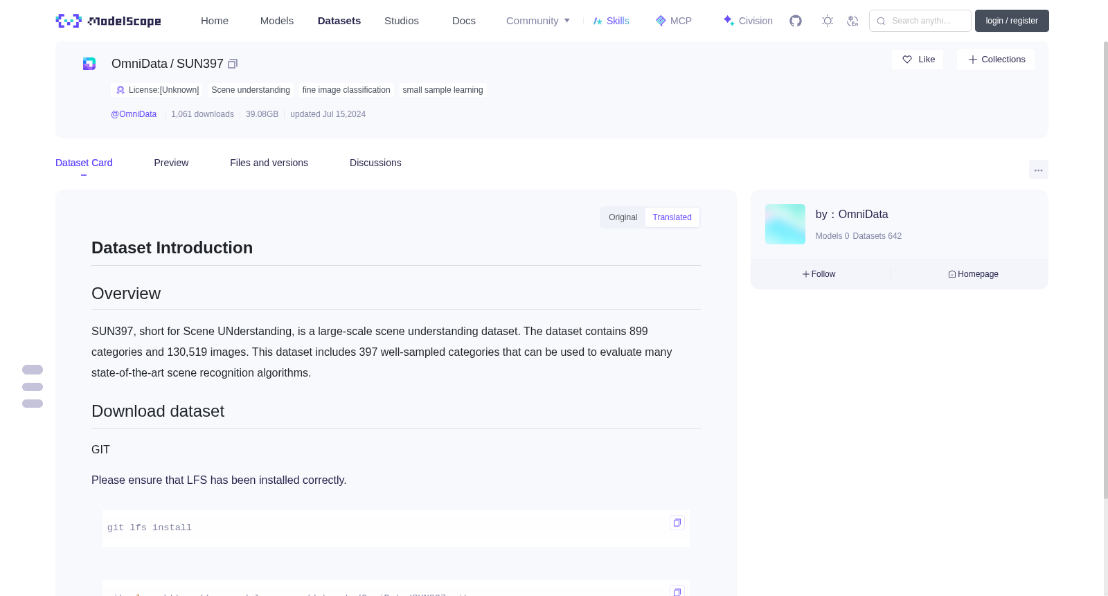Click the login / register button
This screenshot has width=1108, height=596.
tap(1012, 21)
